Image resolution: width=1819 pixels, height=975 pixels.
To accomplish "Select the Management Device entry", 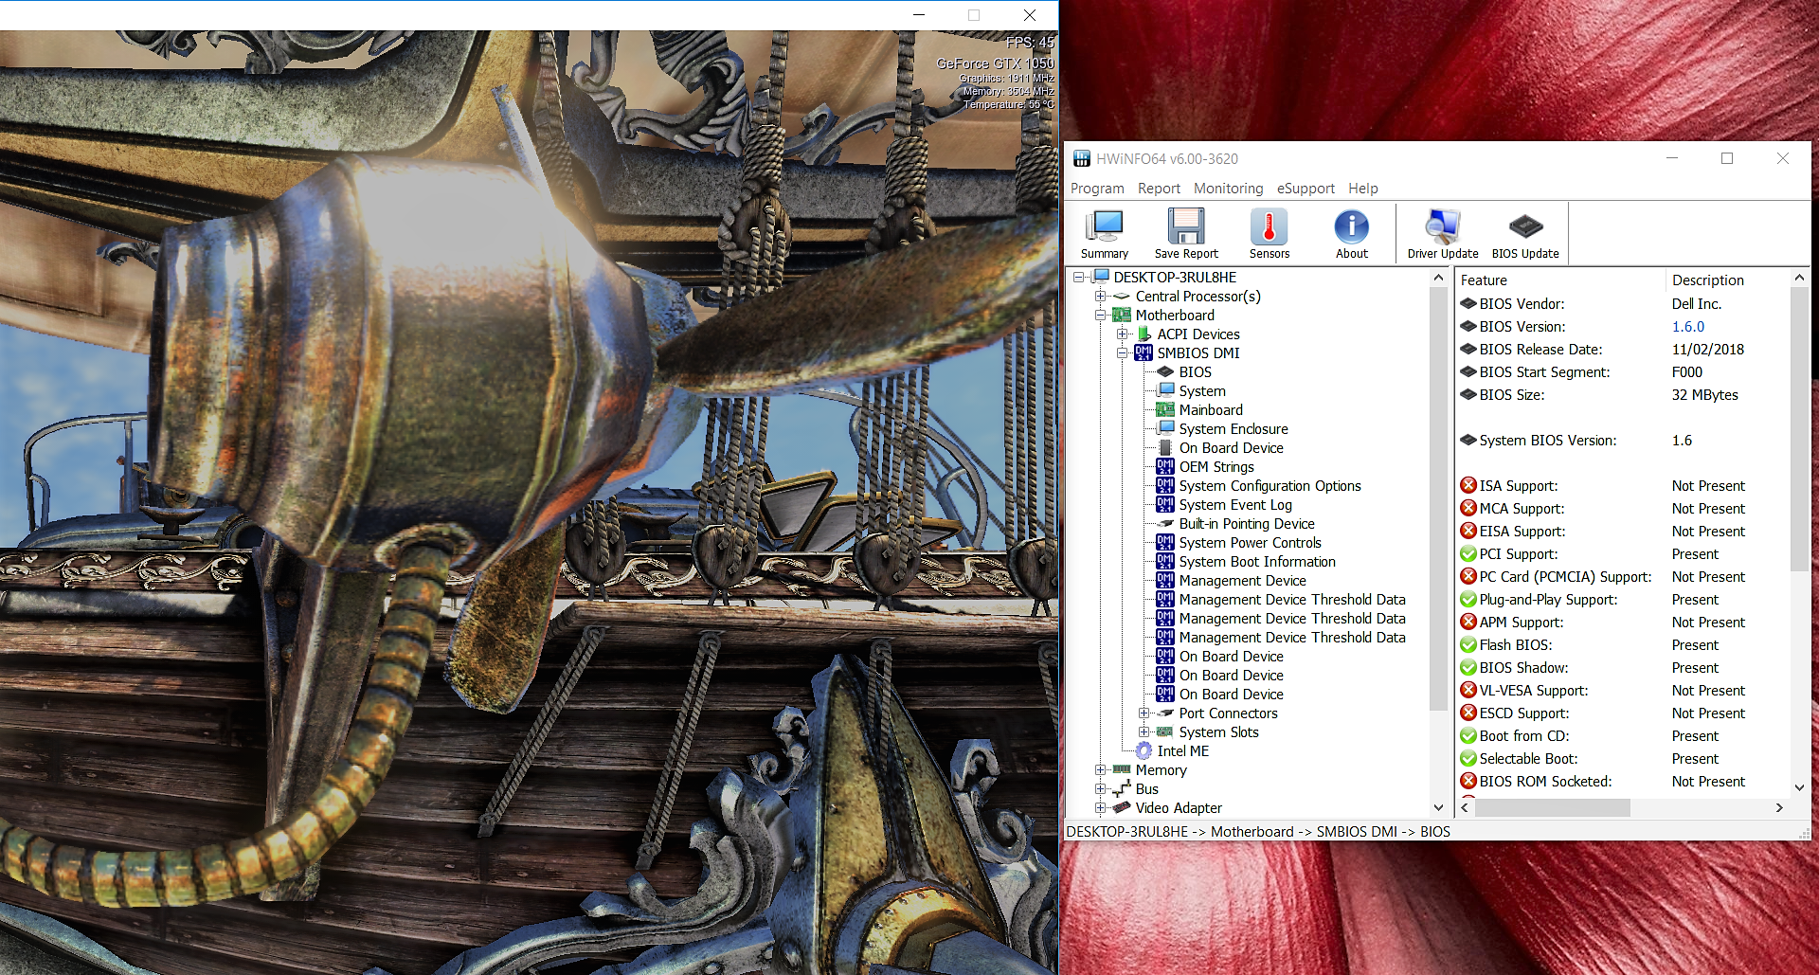I will point(1242,580).
